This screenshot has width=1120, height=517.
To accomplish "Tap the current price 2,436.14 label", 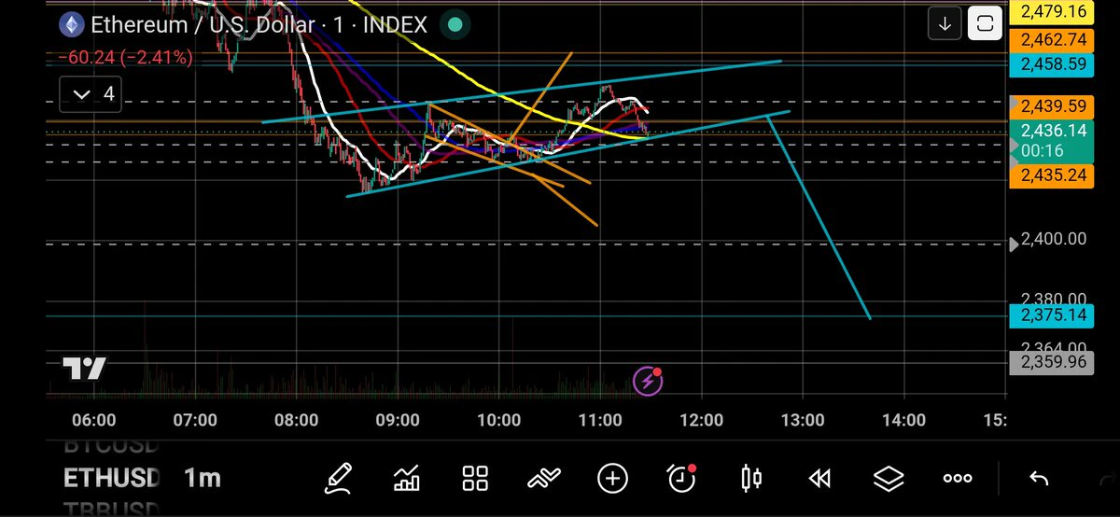I will [x=1054, y=140].
